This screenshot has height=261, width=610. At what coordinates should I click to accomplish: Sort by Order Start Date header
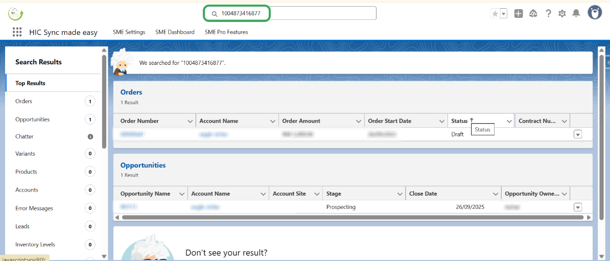tap(389, 121)
